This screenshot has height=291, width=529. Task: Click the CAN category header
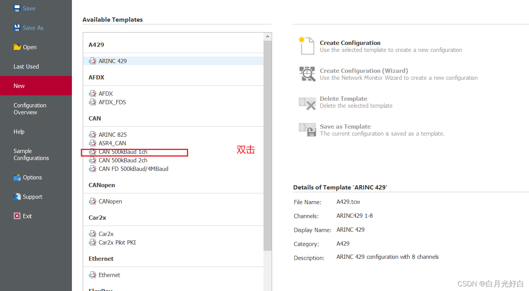click(x=95, y=118)
